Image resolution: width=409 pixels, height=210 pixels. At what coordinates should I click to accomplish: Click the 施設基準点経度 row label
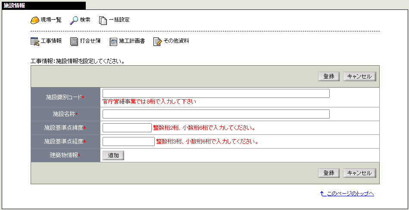(x=65, y=141)
